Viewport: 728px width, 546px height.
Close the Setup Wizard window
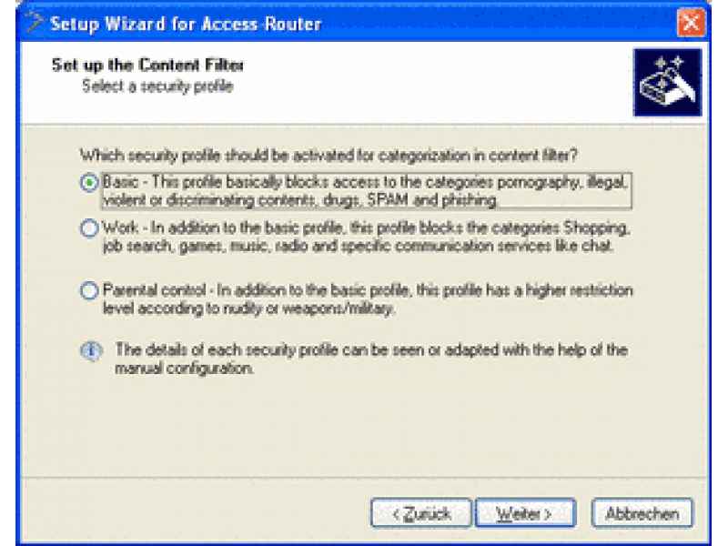tap(691, 22)
